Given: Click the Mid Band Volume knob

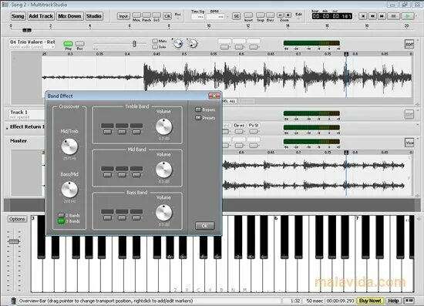Looking at the screenshot, I should click(164, 170).
